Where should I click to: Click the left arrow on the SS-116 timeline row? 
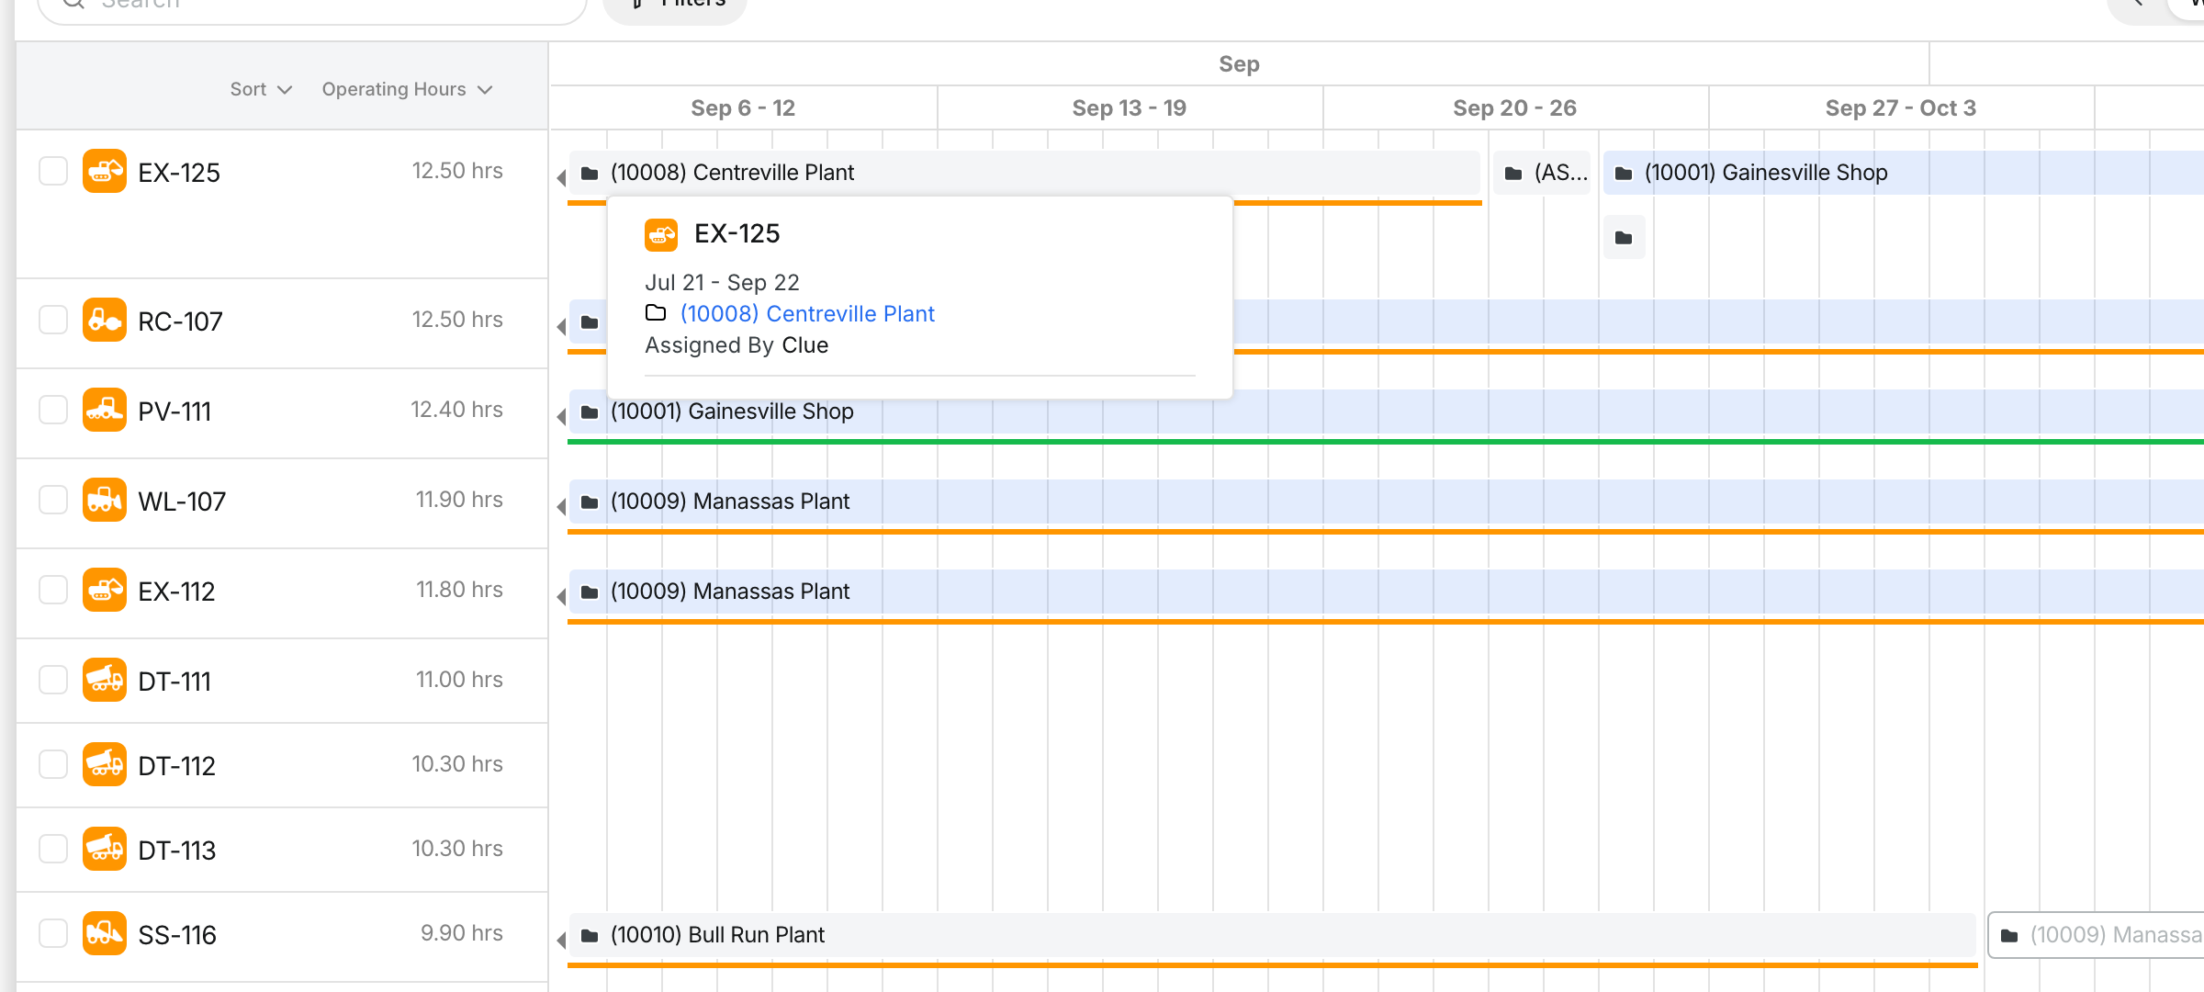coord(561,940)
